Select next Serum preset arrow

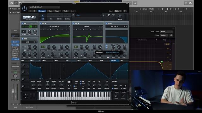[x=106, y=15]
